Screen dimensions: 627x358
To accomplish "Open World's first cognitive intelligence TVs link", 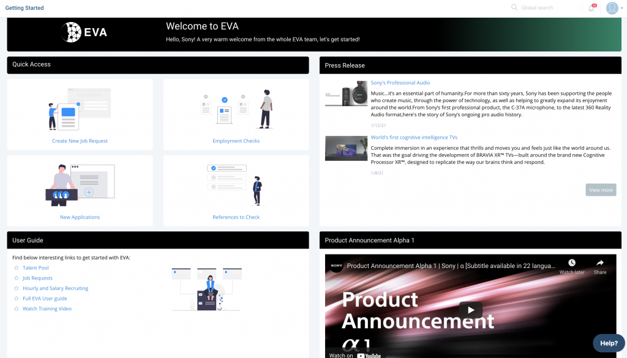I will (x=414, y=137).
